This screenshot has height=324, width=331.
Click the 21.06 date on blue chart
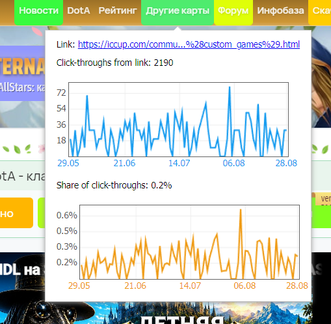click(124, 163)
